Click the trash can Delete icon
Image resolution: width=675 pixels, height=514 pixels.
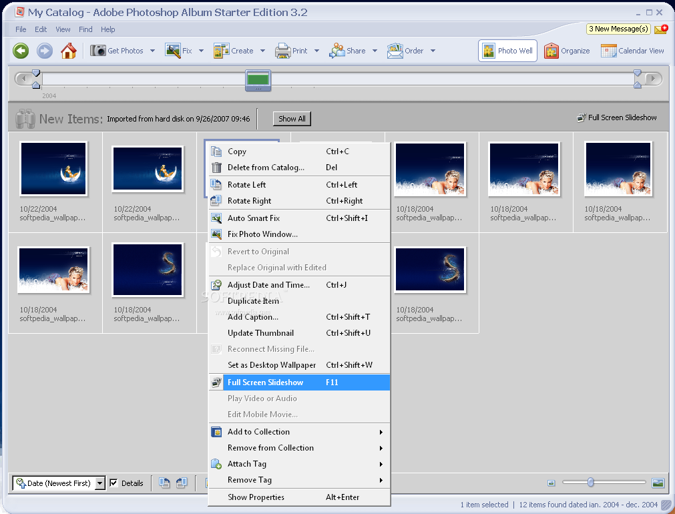pos(216,167)
